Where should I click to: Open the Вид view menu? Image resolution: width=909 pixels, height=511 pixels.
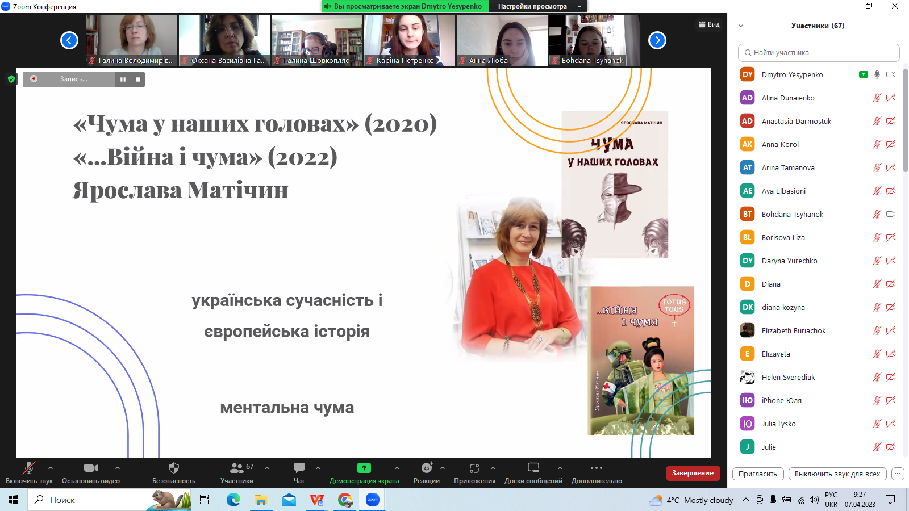point(709,24)
